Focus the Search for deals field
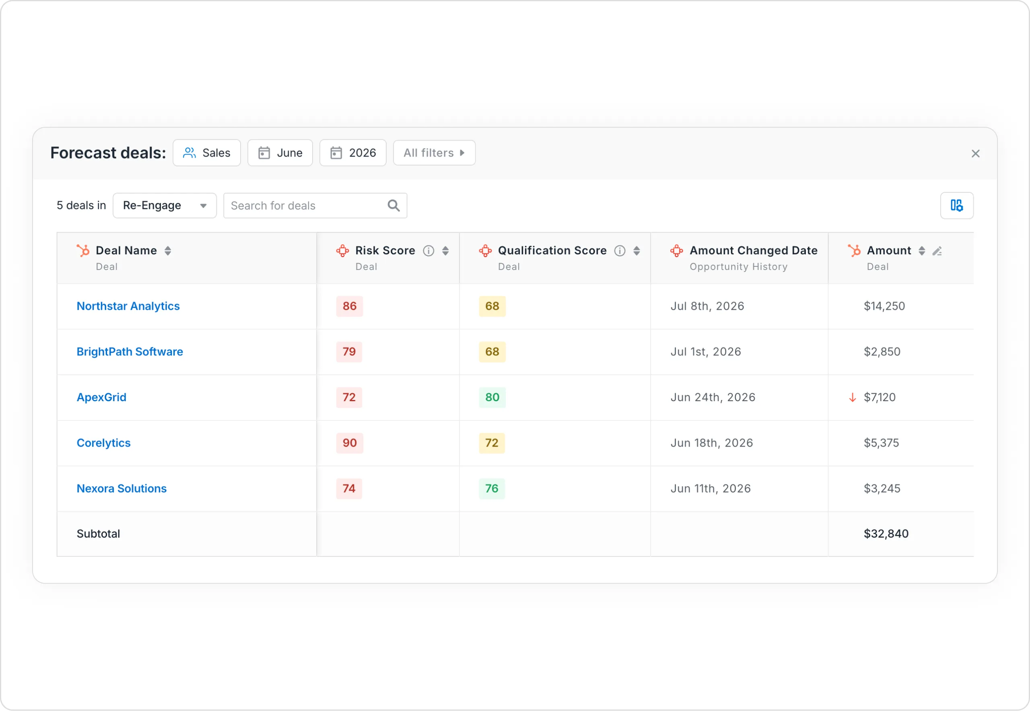Screen dimensions: 1030x711 (315, 205)
